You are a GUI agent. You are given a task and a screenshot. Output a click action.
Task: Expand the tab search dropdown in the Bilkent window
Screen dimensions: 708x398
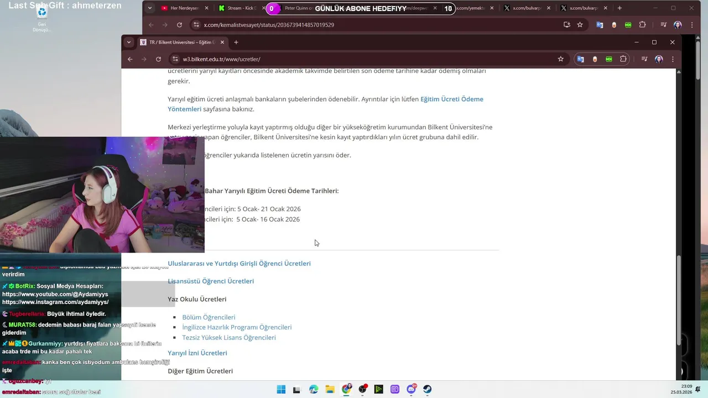coord(129,42)
